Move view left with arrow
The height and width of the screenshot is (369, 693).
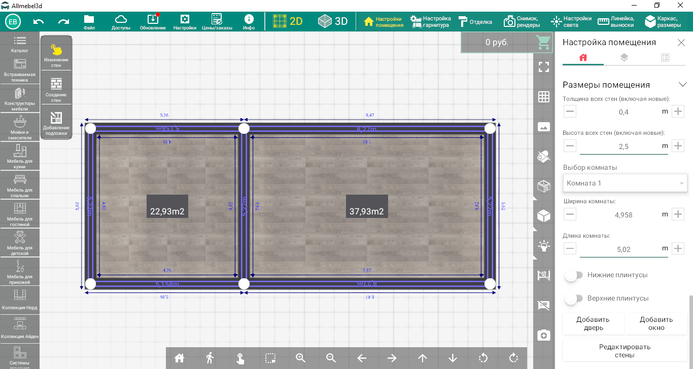point(362,358)
